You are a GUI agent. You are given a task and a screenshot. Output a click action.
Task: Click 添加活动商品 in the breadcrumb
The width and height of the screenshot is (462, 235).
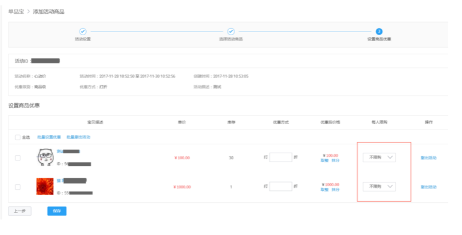[x=48, y=12]
